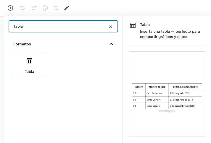Redo the last undone action
This screenshot has width=211, height=143.
click(34, 8)
